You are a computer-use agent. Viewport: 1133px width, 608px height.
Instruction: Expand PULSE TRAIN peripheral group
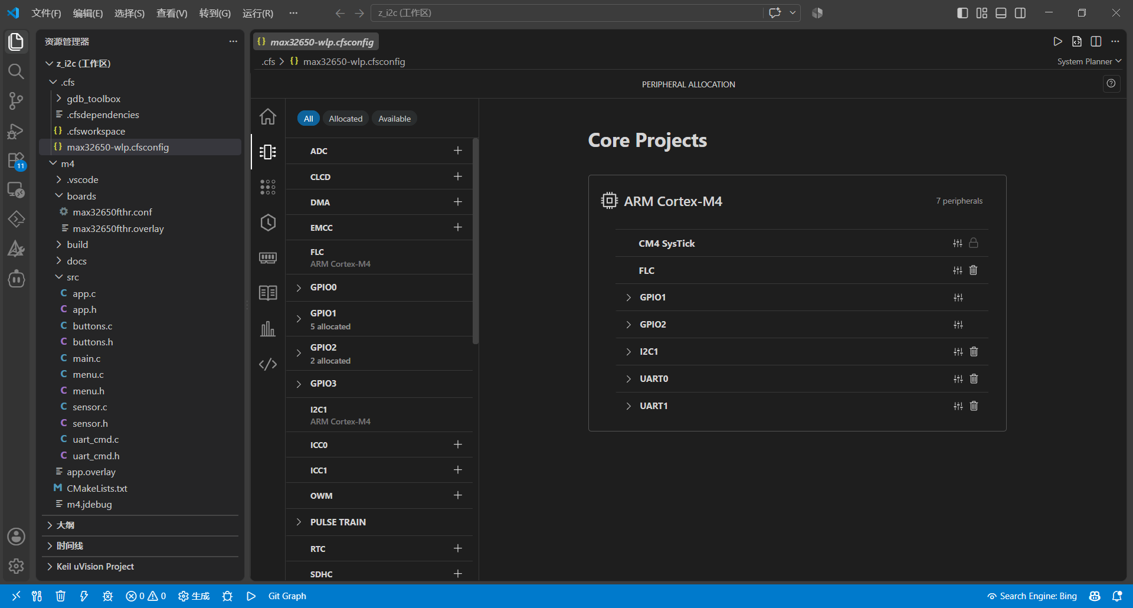point(299,522)
